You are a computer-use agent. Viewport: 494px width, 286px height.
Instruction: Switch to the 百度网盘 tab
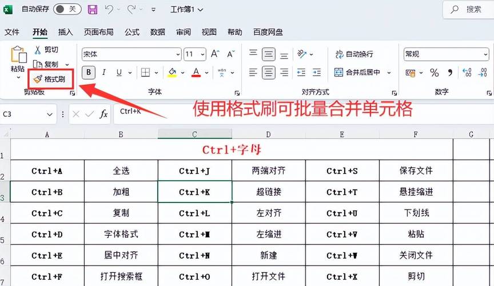coord(268,32)
